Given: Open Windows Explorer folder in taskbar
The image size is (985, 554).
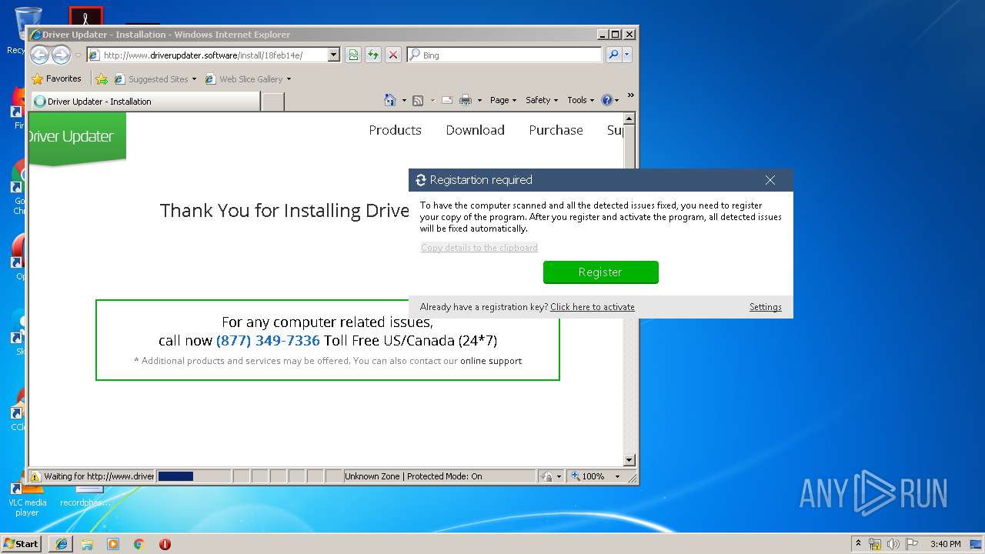Looking at the screenshot, I should click(x=87, y=544).
